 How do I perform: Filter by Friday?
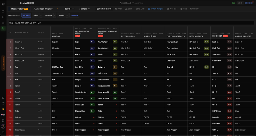pyautogui.click(x=36, y=15)
